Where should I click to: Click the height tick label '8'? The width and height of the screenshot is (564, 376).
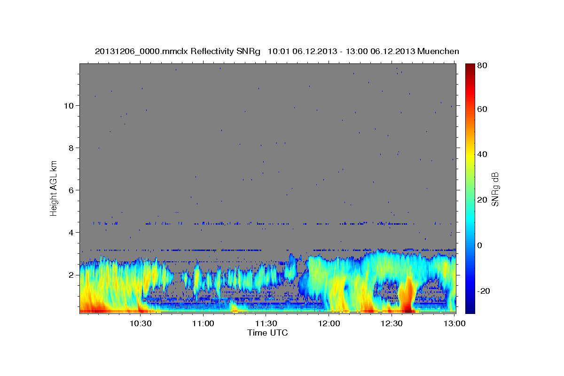[x=71, y=148]
